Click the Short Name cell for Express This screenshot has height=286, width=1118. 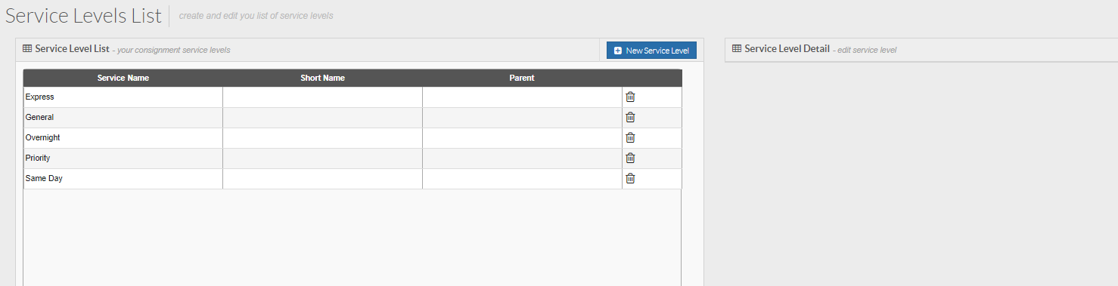tap(323, 97)
